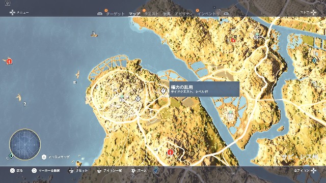The height and width of the screenshot is (183, 326).
Task: Select the viewpoint icon in the northeast near the road
Action: (257, 36)
